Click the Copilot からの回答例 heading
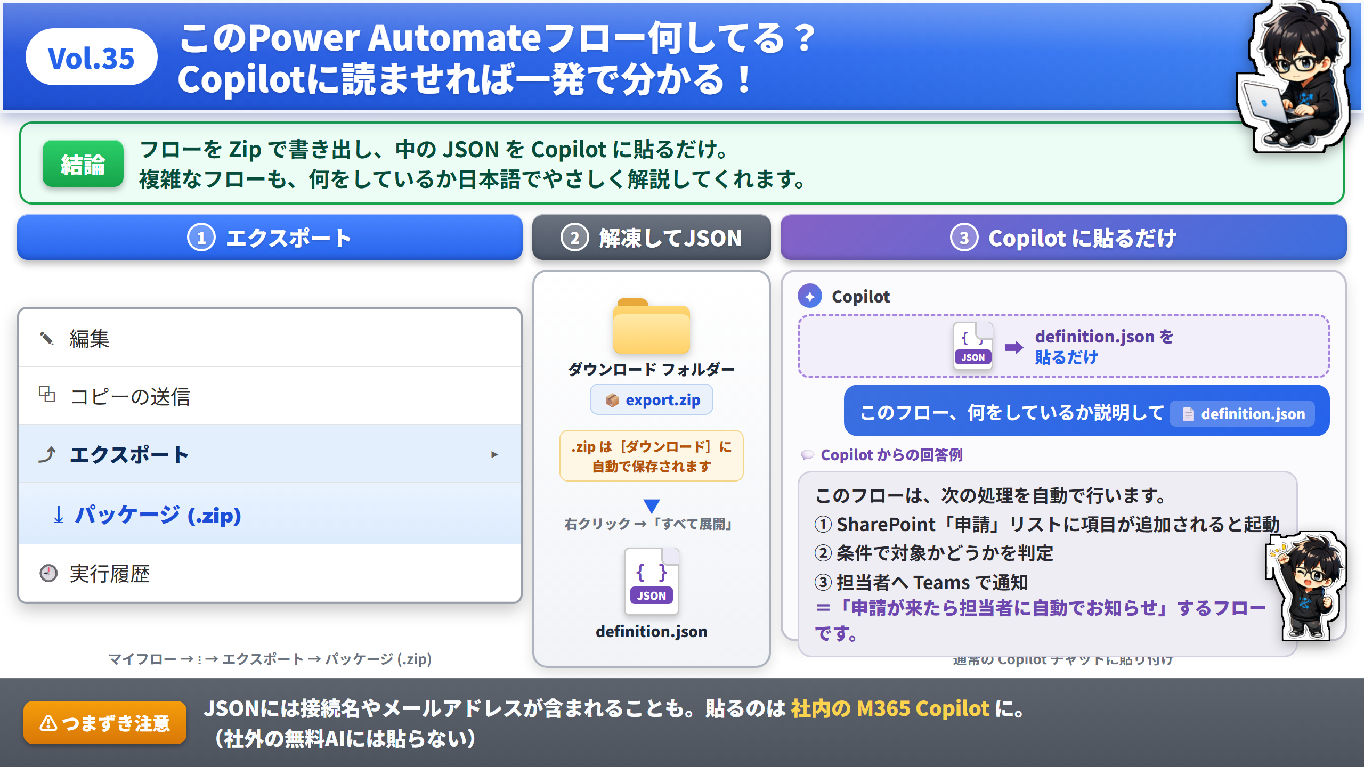 tap(891, 455)
